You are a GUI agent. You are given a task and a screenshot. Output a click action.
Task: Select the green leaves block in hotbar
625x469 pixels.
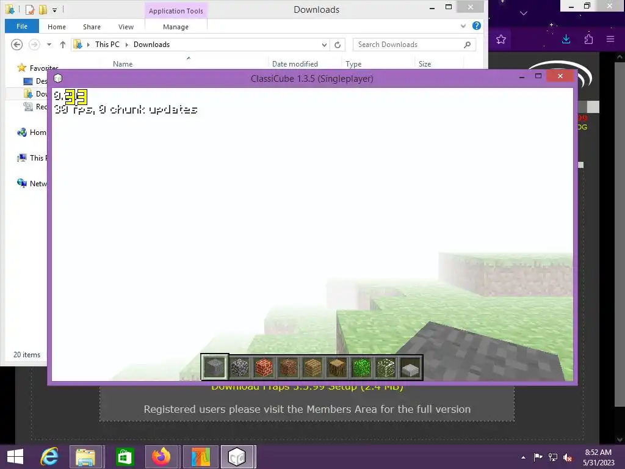pyautogui.click(x=361, y=367)
